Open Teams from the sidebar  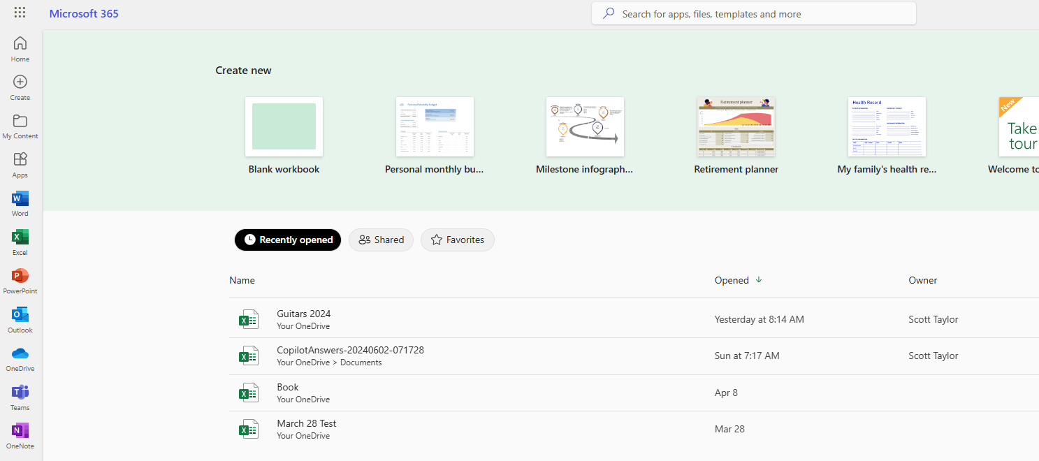(20, 397)
